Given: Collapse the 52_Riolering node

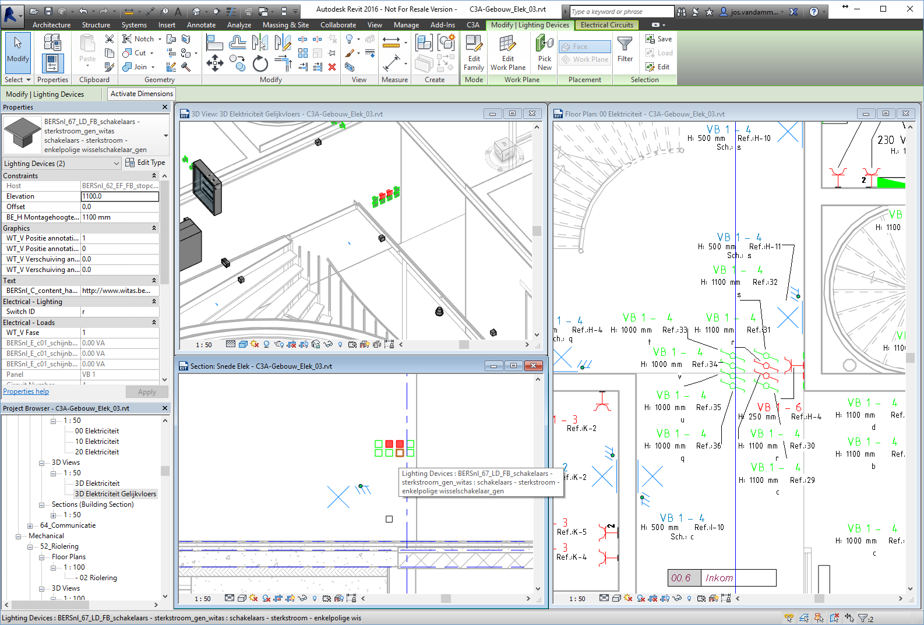Looking at the screenshot, I should click(x=30, y=547).
